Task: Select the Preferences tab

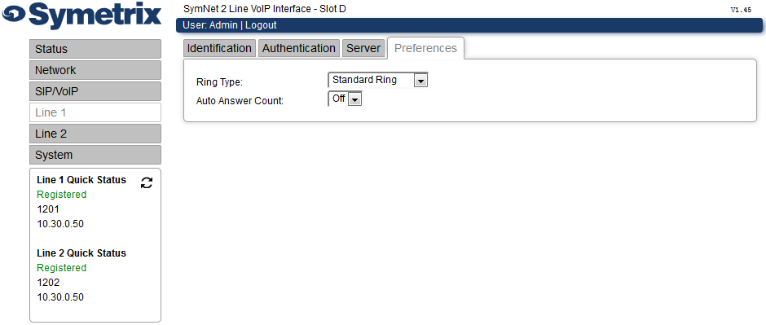Action: point(425,48)
